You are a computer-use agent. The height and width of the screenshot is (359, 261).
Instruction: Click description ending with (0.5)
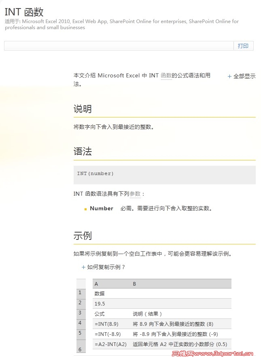180,344
